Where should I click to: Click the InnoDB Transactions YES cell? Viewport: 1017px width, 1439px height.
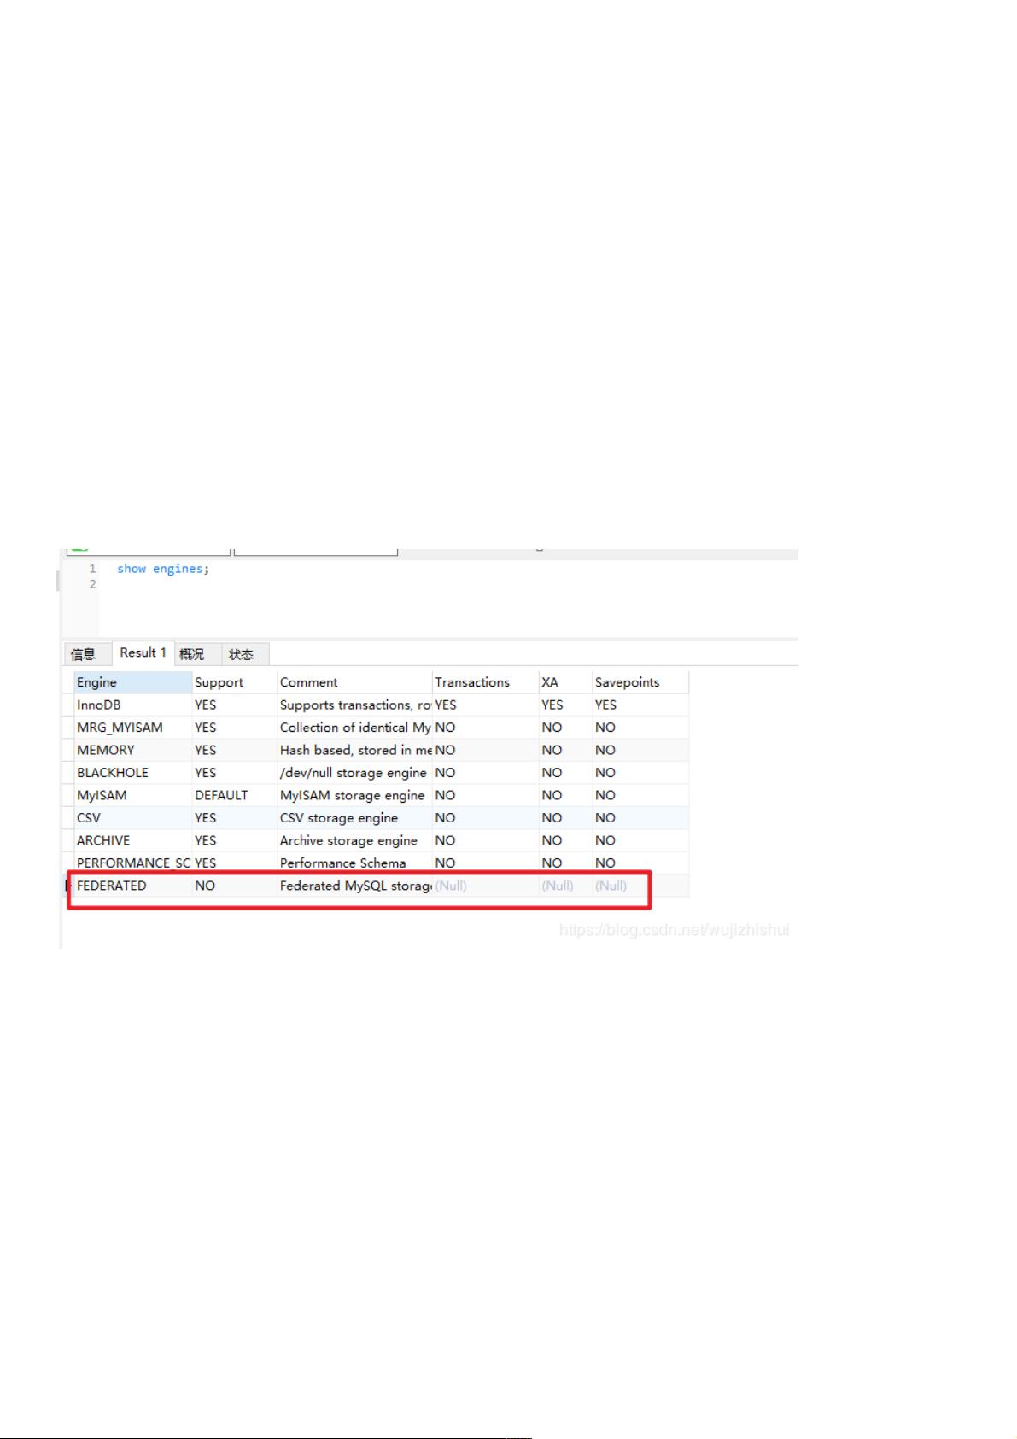[x=485, y=705]
